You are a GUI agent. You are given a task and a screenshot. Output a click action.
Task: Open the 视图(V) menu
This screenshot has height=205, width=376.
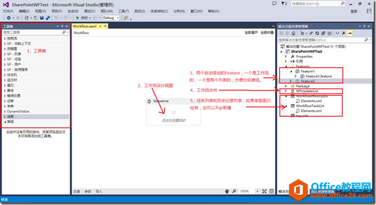pos(40,11)
